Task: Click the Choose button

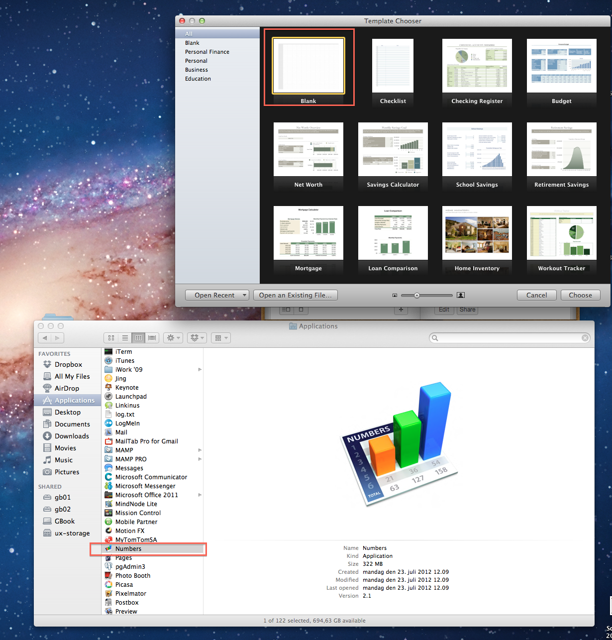Action: pyautogui.click(x=581, y=295)
